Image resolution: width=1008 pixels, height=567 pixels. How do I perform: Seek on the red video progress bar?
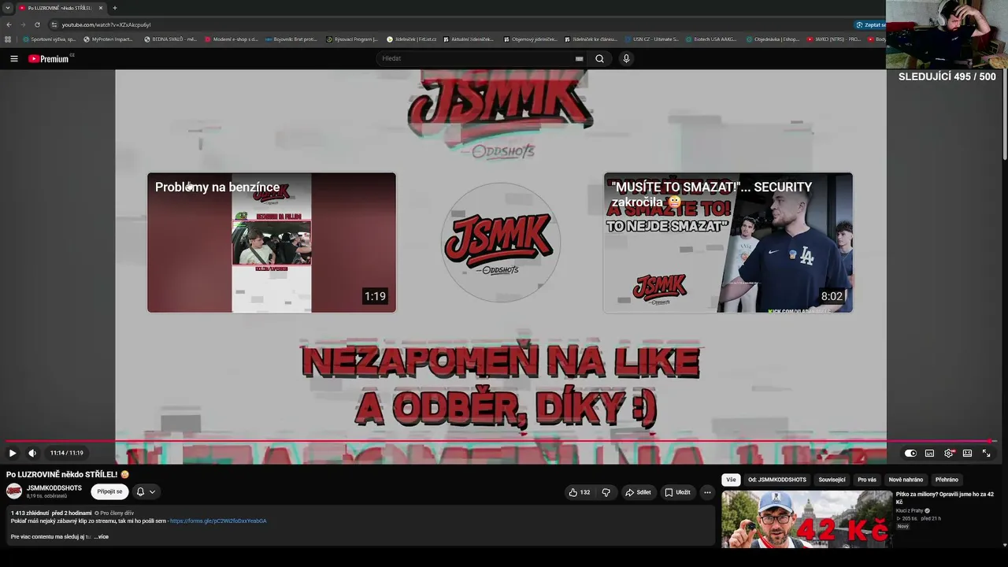(501, 441)
